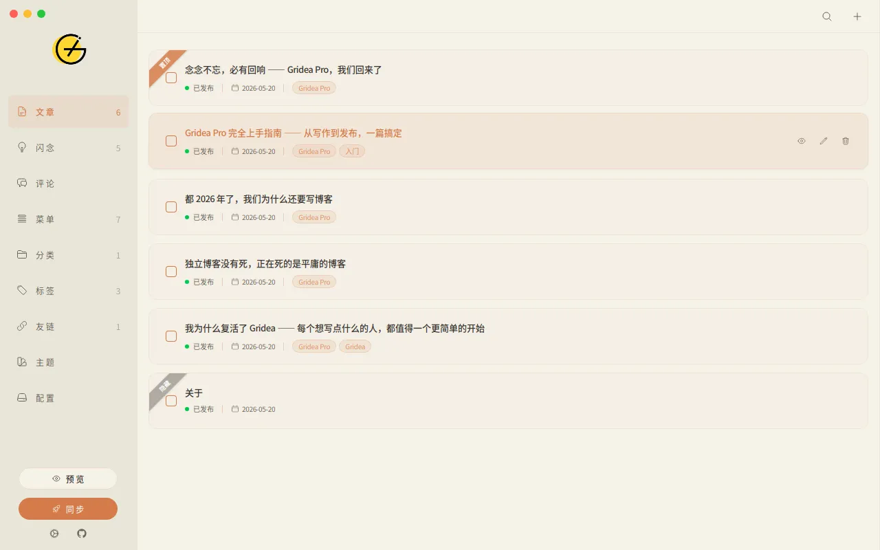Go to 文章 in the sidebar

[x=69, y=112]
